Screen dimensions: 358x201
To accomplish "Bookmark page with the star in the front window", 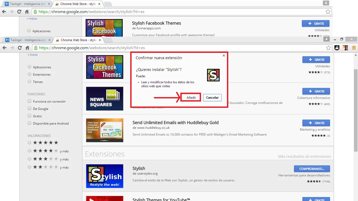I will click(x=328, y=48).
